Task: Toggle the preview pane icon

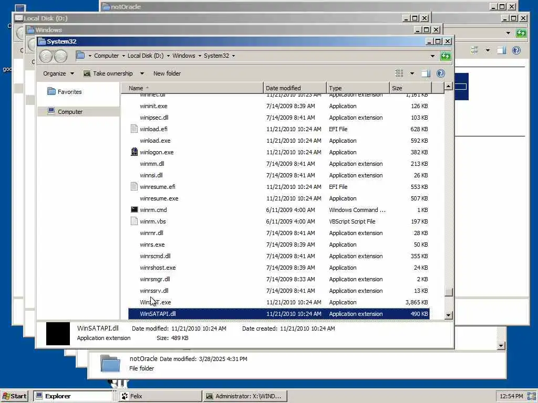Action: click(x=426, y=73)
